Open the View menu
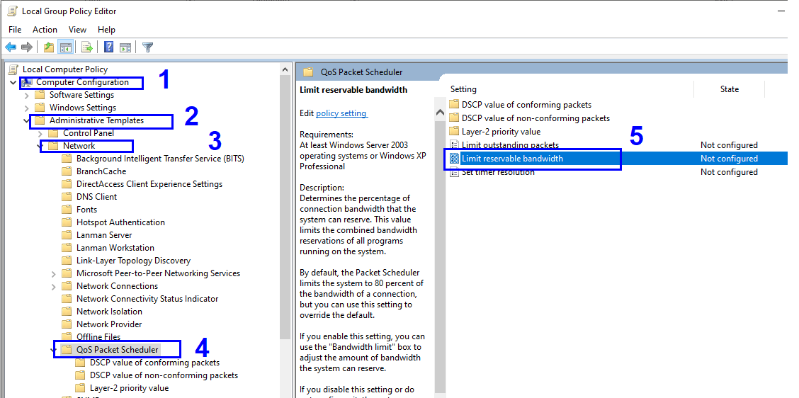Viewport: 799px width, 398px height. point(77,30)
